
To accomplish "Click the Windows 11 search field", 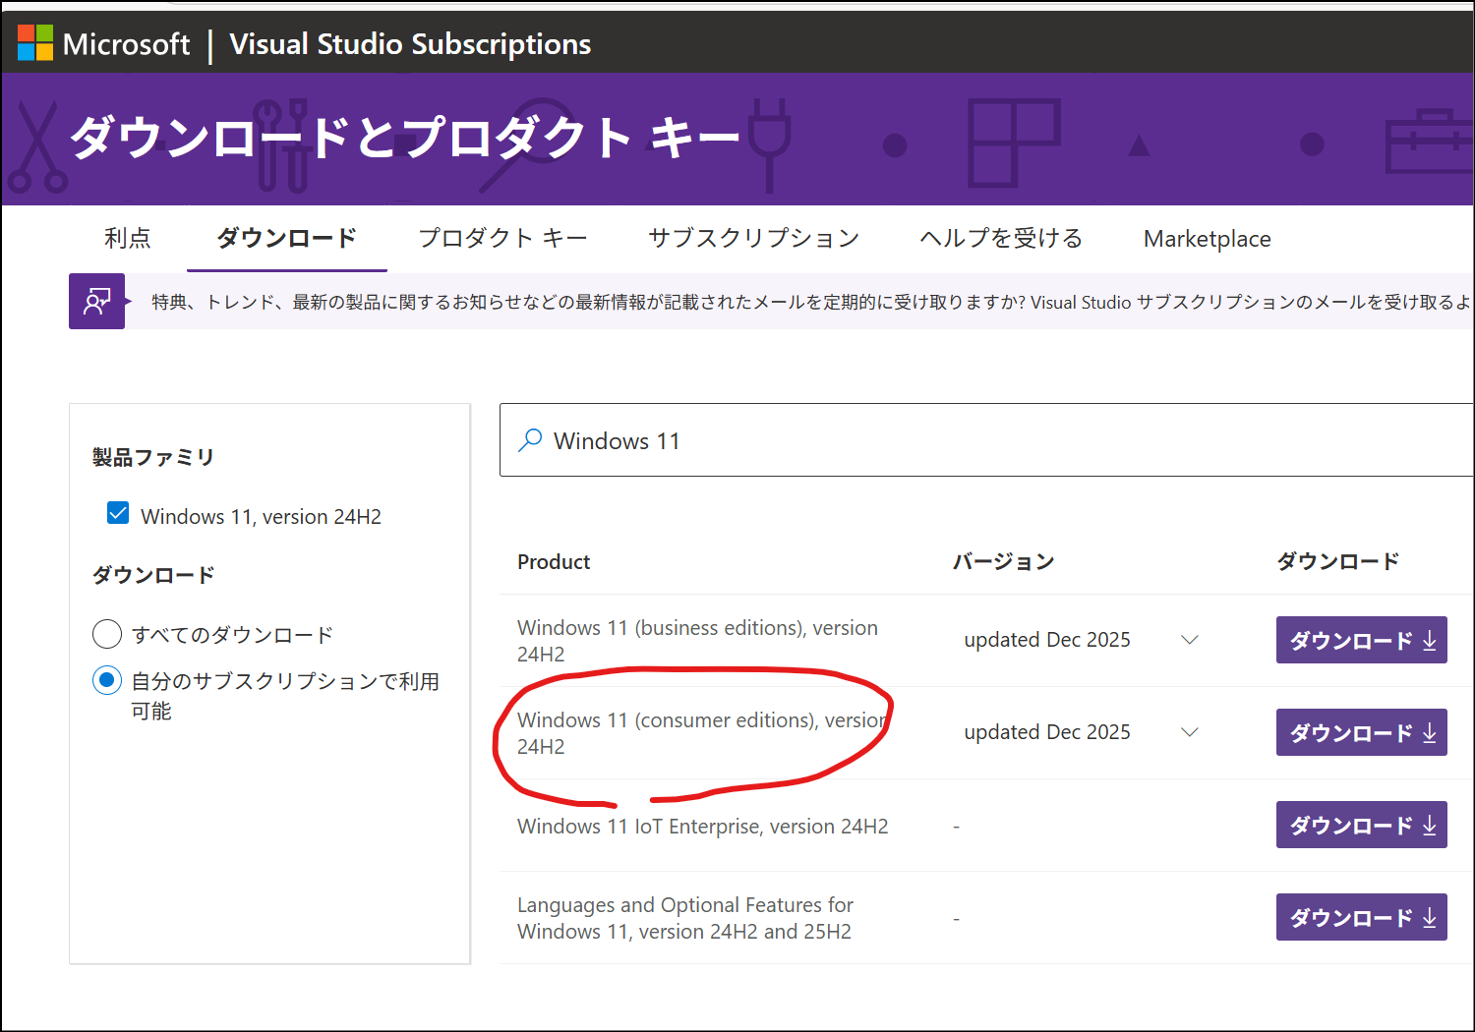I will (x=986, y=439).
